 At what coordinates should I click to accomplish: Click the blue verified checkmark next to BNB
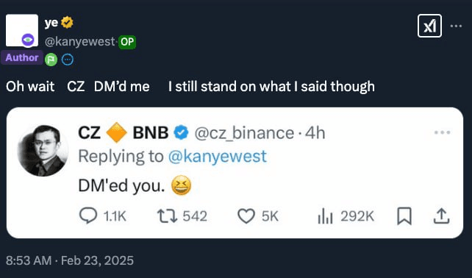[x=181, y=132]
